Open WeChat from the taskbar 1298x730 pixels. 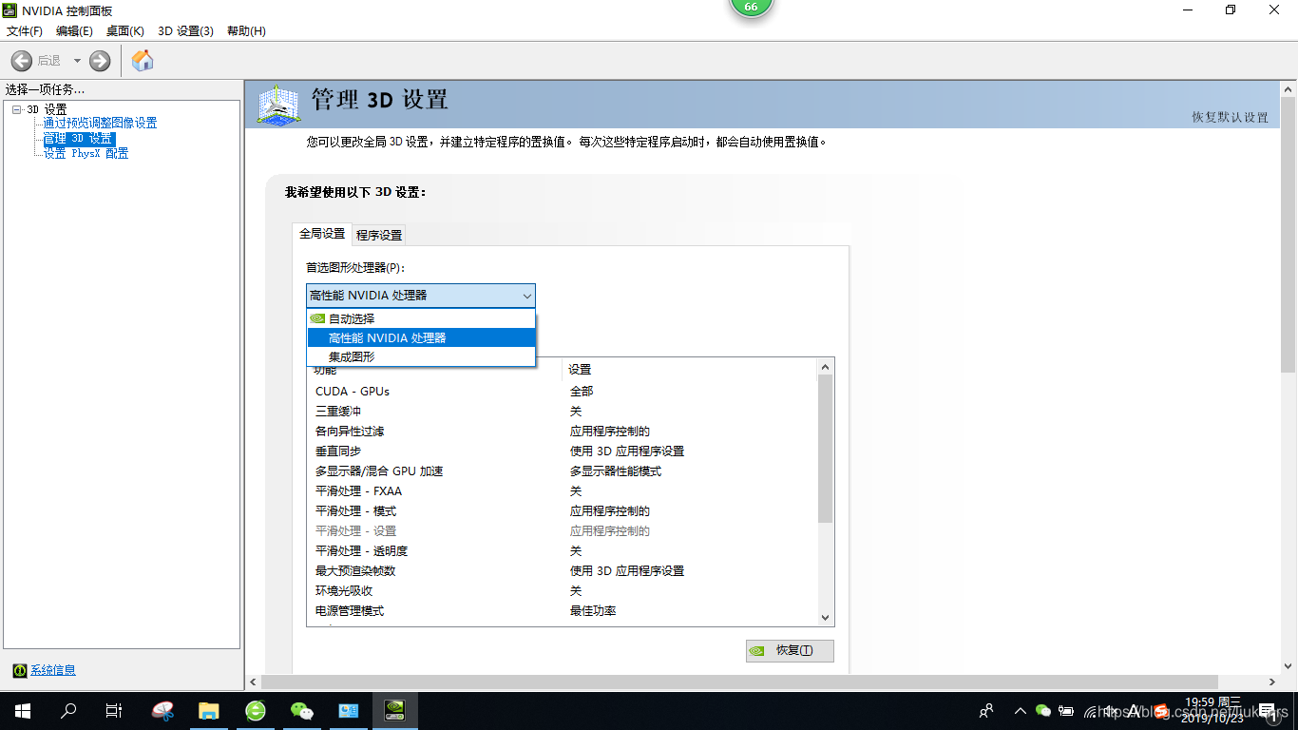click(x=302, y=711)
